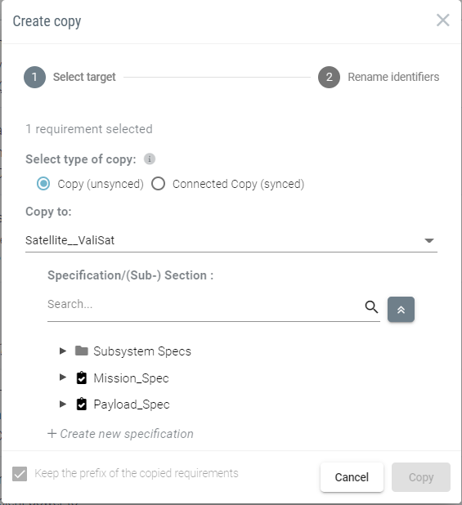The width and height of the screenshot is (462, 505).
Task: Expand the Payload_Spec tree node
Action: (63, 404)
